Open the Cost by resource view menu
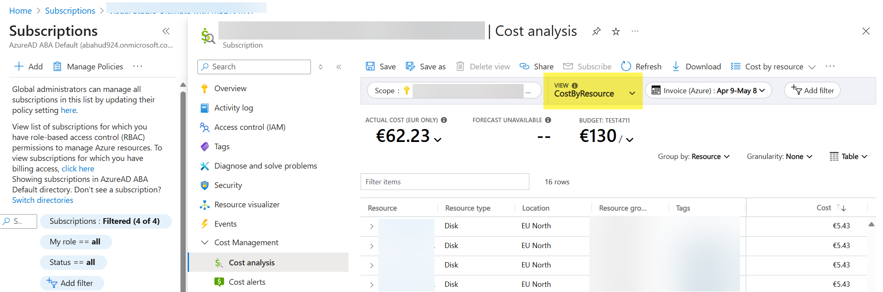 click(x=773, y=67)
